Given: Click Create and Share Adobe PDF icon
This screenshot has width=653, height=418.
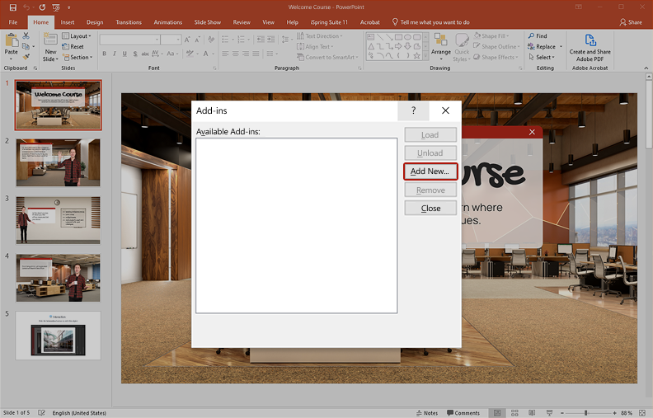Looking at the screenshot, I should (x=590, y=40).
